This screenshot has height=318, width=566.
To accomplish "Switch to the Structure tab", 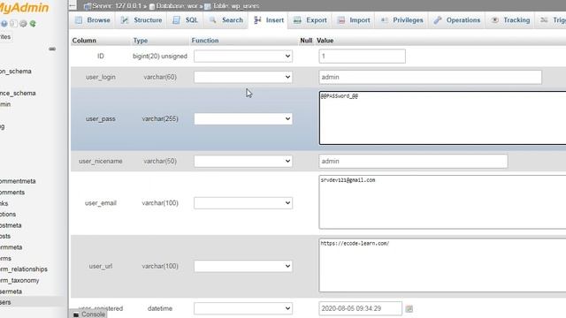I will click(x=141, y=20).
